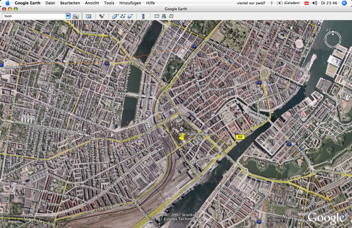Click the View in Google Maps toolbar icon
The image size is (352, 228).
[171, 16]
